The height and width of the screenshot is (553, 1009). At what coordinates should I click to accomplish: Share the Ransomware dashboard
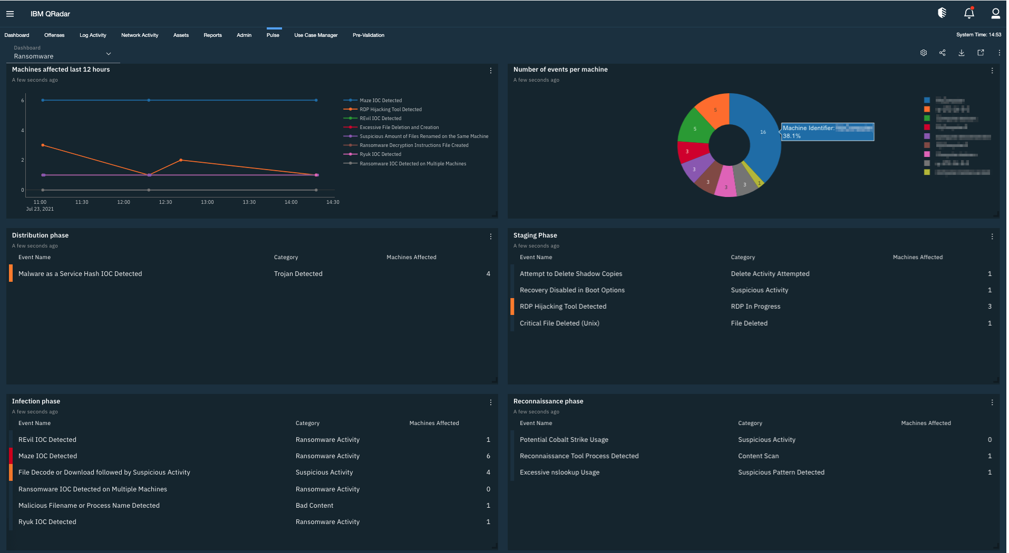pyautogui.click(x=942, y=53)
